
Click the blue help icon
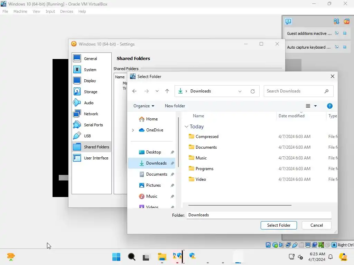329,106
